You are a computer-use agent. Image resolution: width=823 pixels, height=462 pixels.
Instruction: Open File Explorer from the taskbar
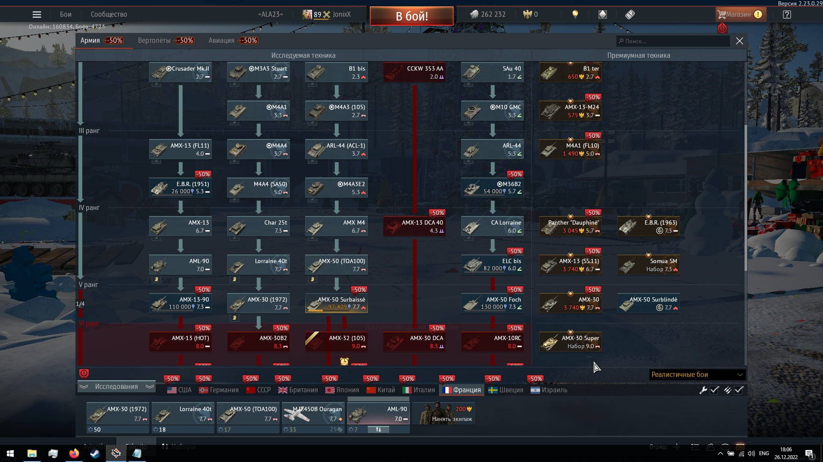tap(32, 453)
